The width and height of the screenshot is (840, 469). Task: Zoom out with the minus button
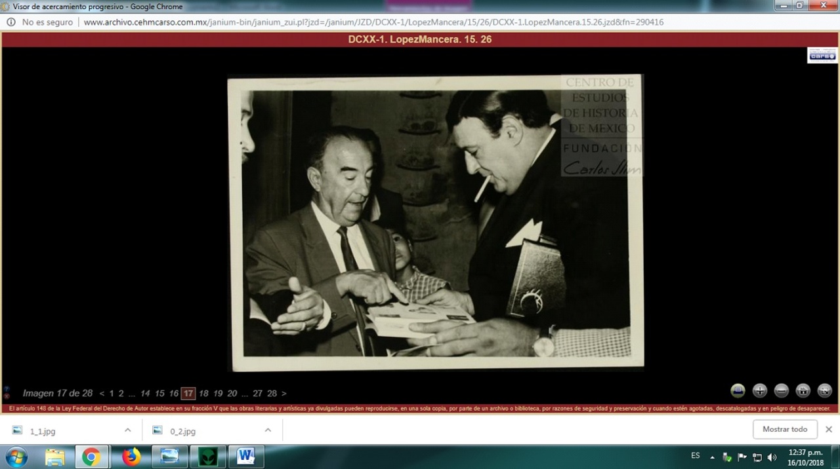pos(781,391)
